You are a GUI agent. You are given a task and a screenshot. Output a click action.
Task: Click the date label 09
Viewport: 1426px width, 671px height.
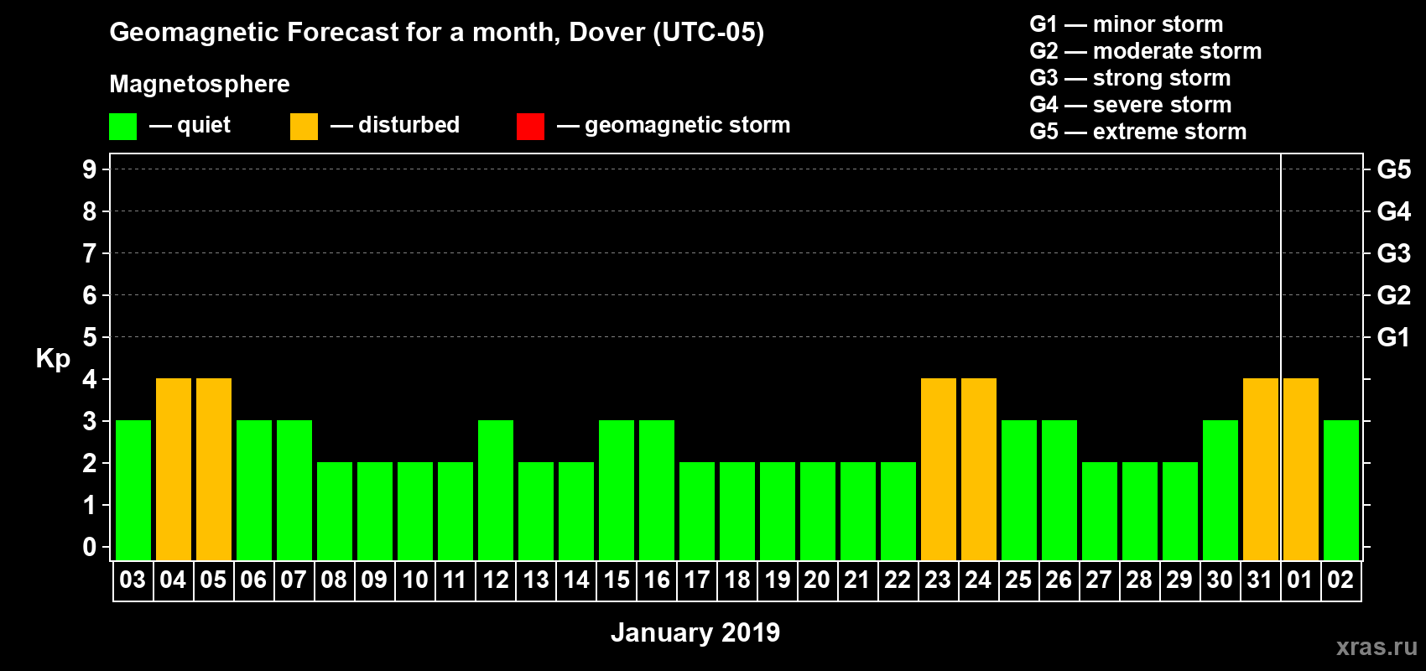coord(374,580)
